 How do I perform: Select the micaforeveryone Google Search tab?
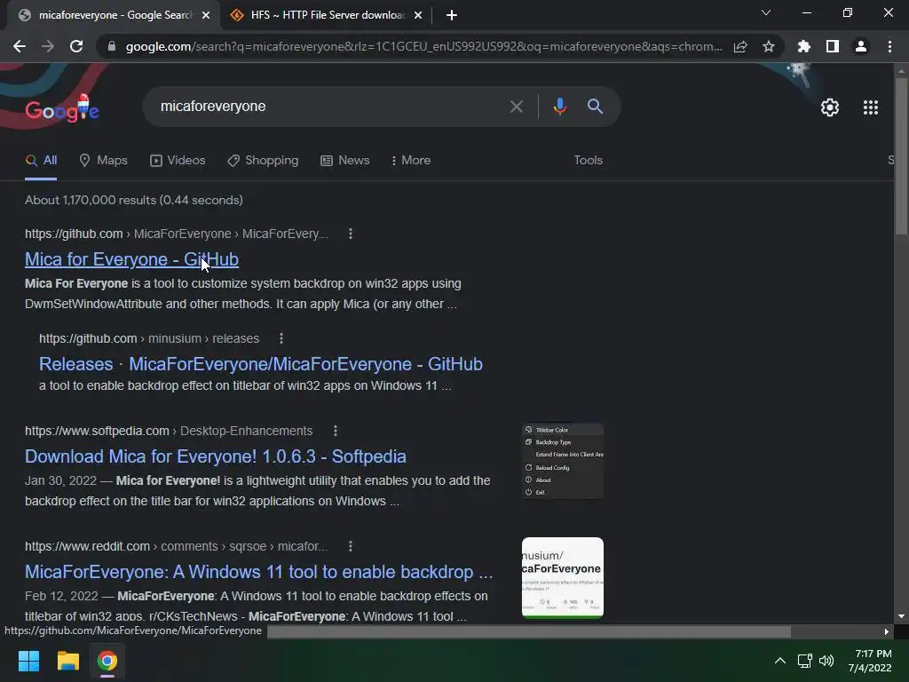[x=114, y=15]
